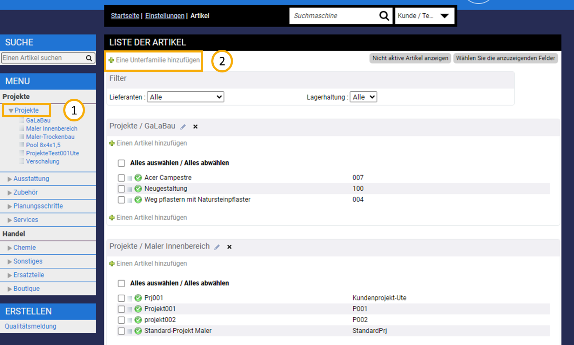Open the Lagerhaltung dropdown

(x=363, y=97)
